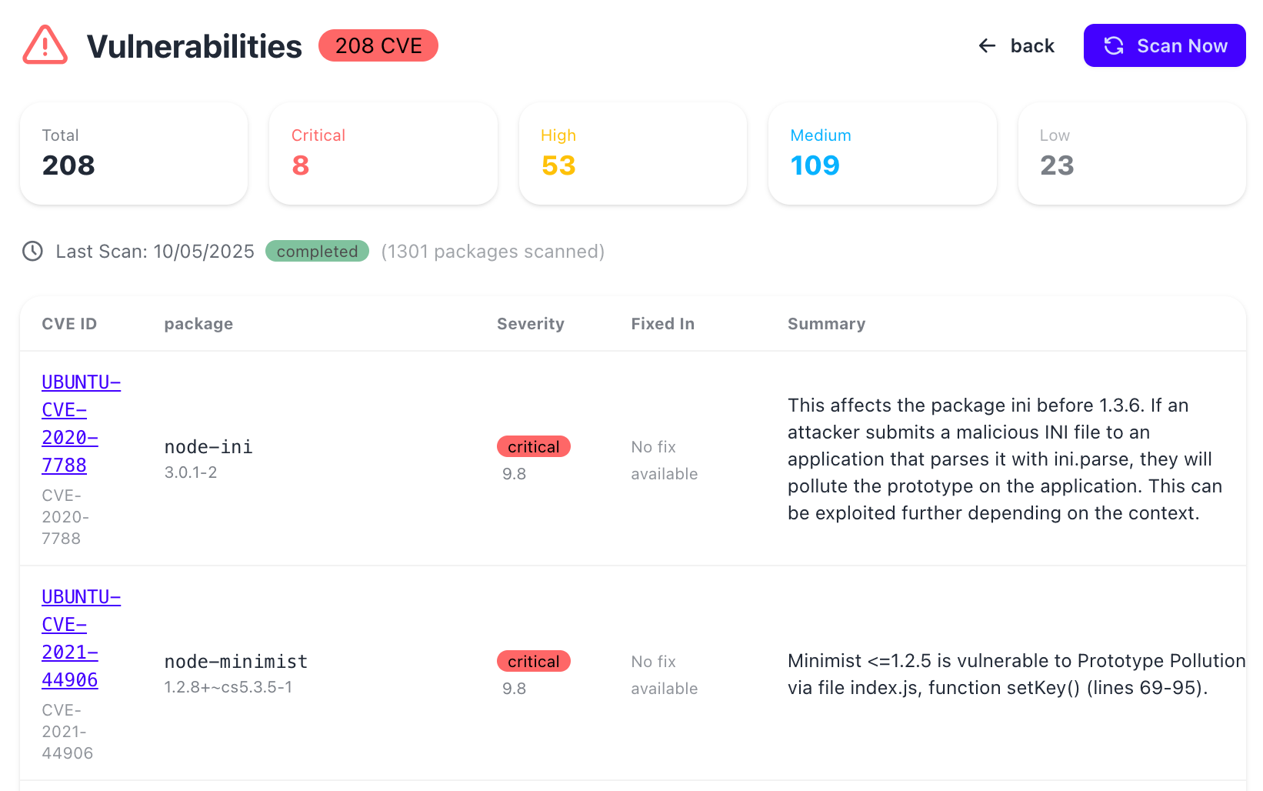Image resolution: width=1263 pixels, height=791 pixels.
Task: Click the Fixed In column header
Action: click(x=663, y=324)
